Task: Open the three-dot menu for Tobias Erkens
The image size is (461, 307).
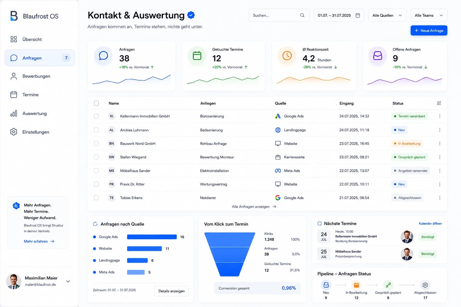Action: [440, 198]
